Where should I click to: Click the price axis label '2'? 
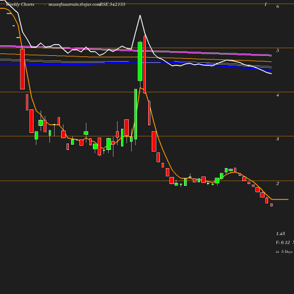tap(278, 183)
